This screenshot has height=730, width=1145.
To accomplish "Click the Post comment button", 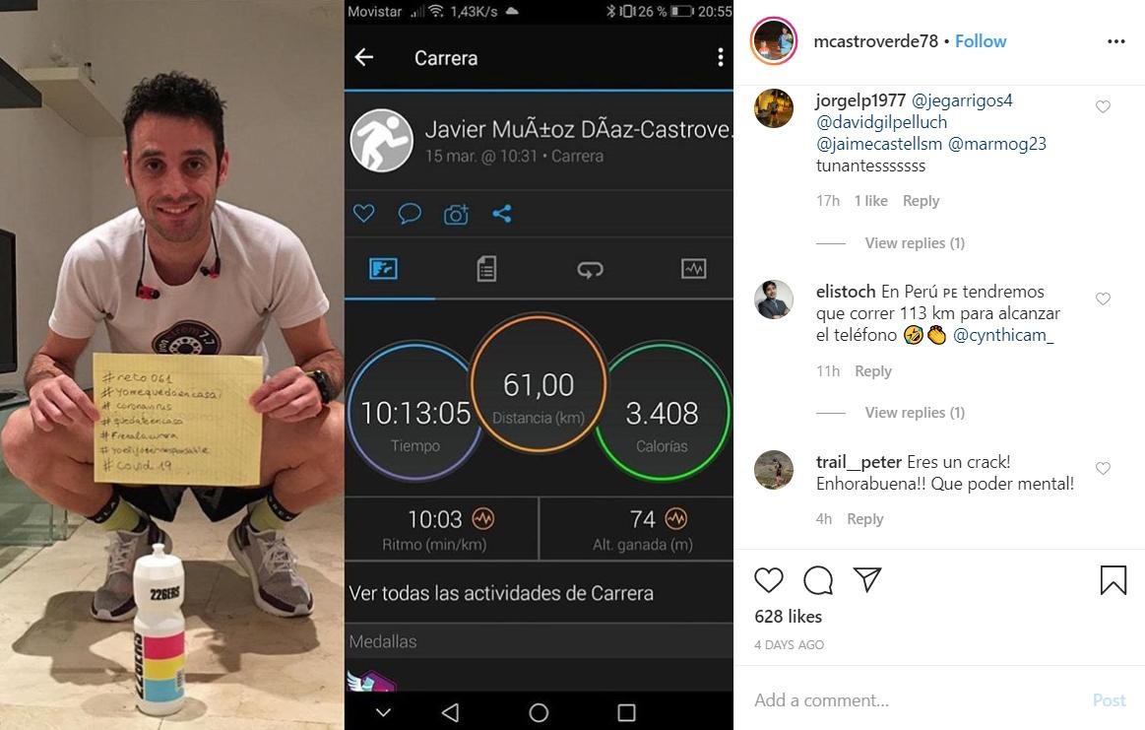I will pyautogui.click(x=1109, y=700).
